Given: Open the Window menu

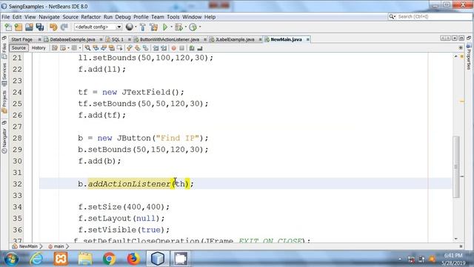Looking at the screenshot, I should (x=192, y=17).
